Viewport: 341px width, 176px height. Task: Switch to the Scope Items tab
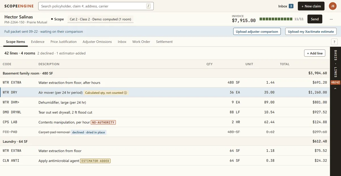click(x=16, y=42)
